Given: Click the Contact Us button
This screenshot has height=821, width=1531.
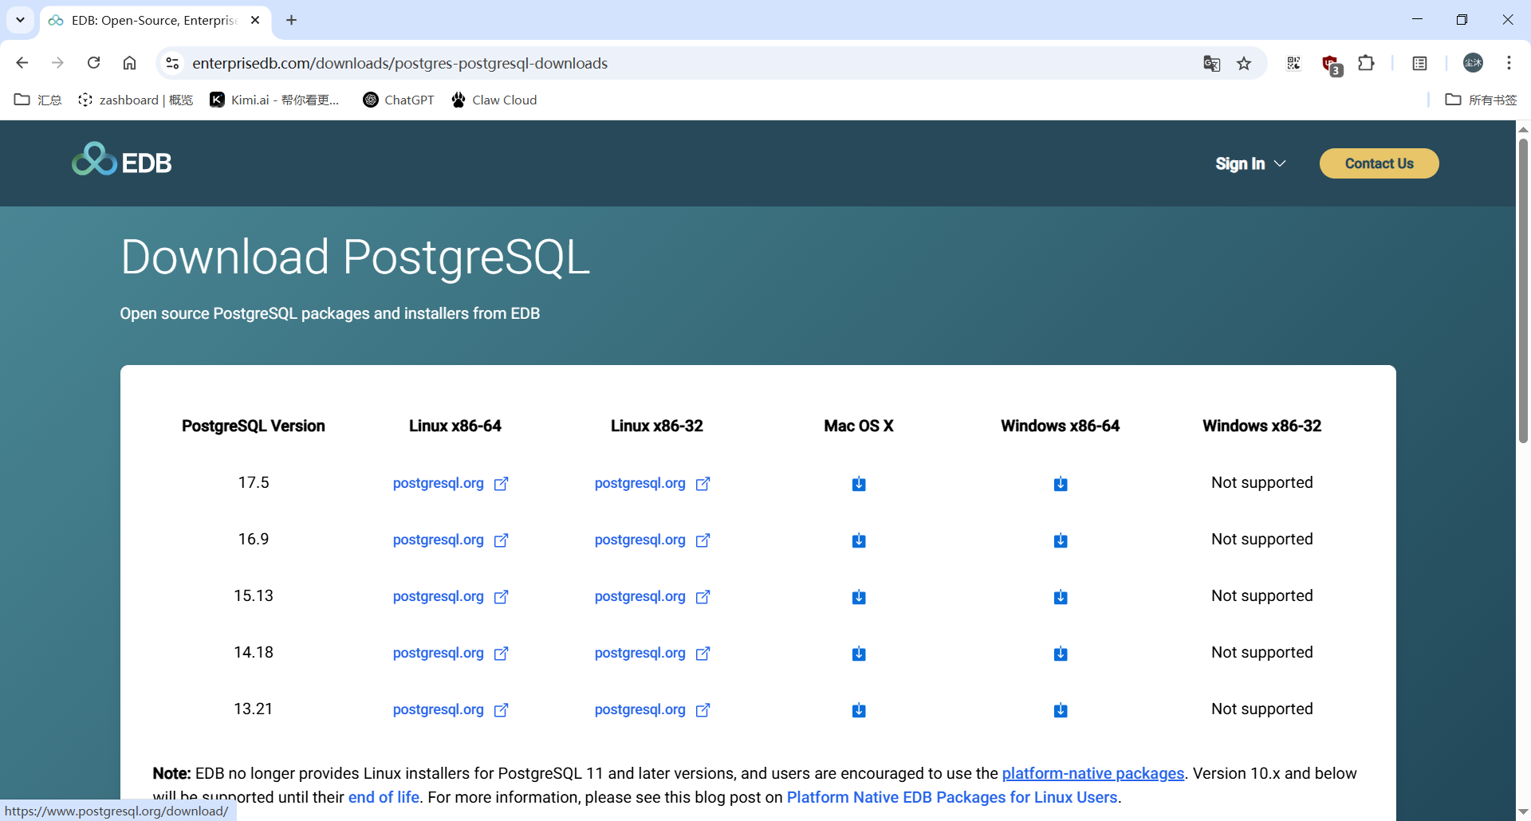Looking at the screenshot, I should click(1379, 163).
